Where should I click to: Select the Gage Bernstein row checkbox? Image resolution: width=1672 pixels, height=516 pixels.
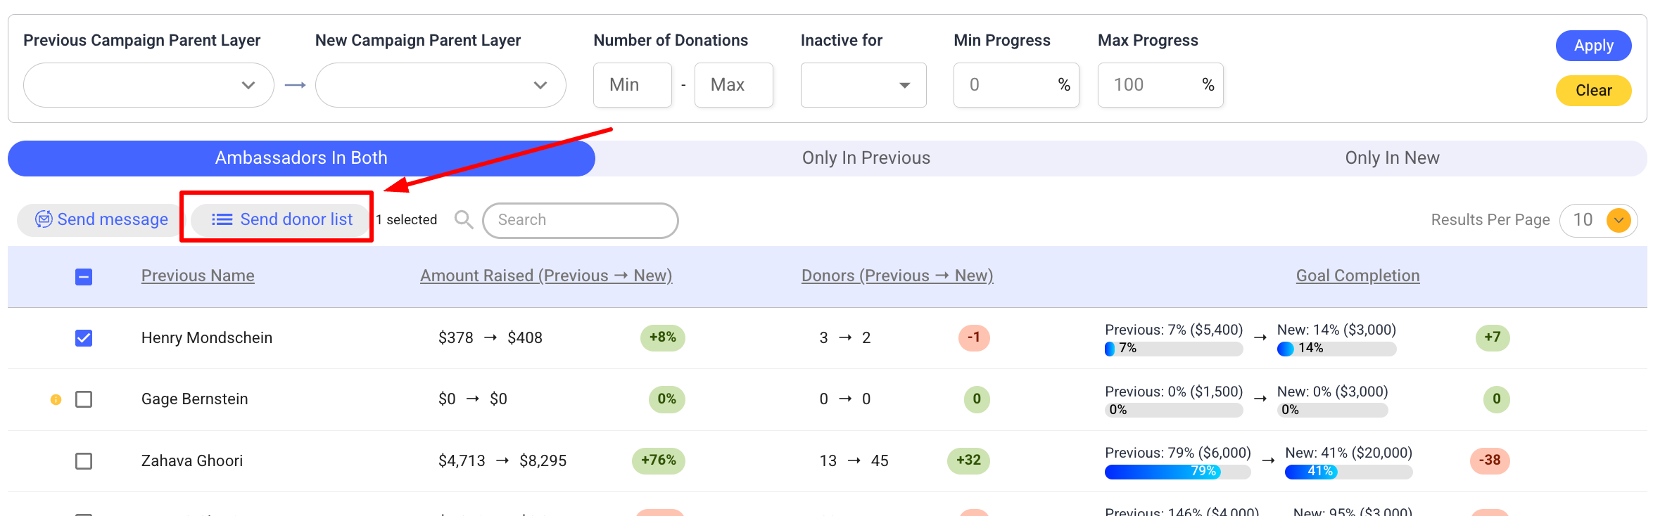tap(84, 399)
